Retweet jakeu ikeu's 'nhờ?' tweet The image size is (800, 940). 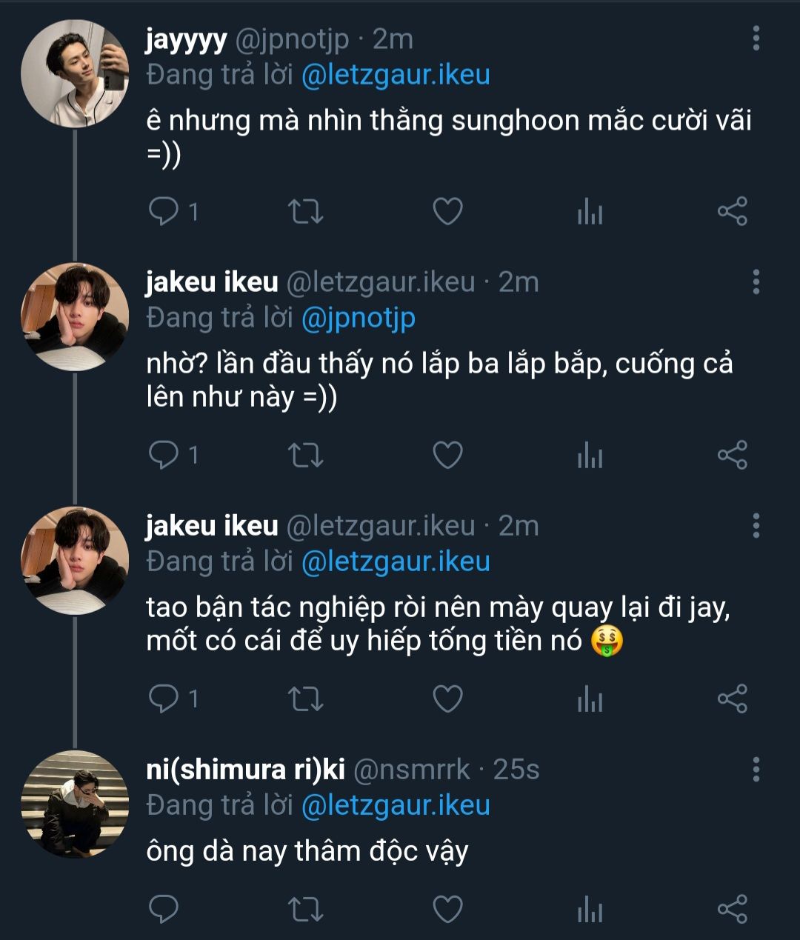pos(305,455)
